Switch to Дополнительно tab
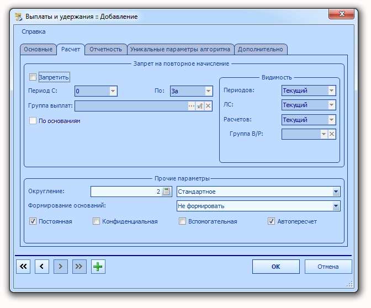371x308 pixels. (x=261, y=49)
